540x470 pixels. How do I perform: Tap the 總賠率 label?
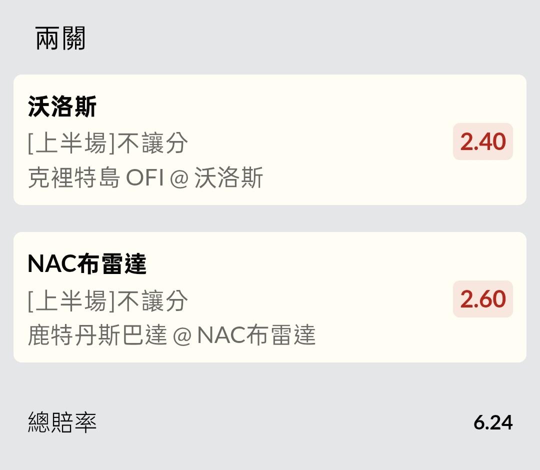pos(62,422)
